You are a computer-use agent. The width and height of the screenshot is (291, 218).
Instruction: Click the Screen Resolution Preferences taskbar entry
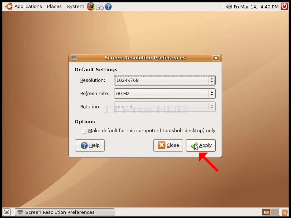(x=65, y=212)
